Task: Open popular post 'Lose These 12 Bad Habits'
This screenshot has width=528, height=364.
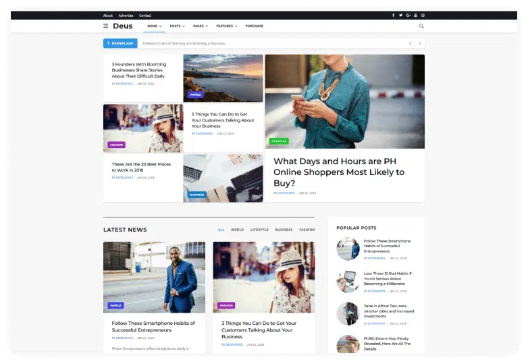Action: coord(388,278)
